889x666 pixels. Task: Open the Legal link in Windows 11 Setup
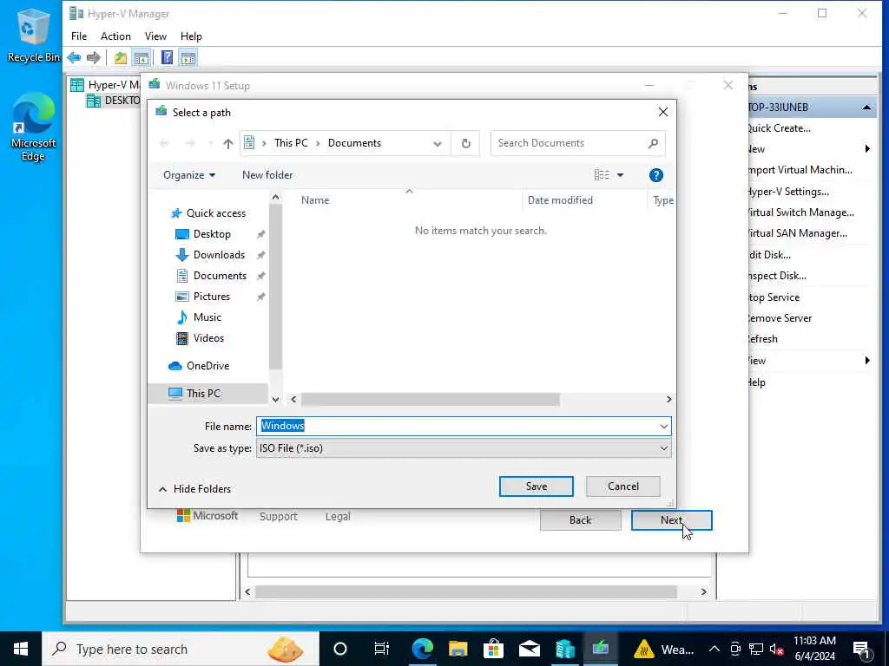point(338,517)
